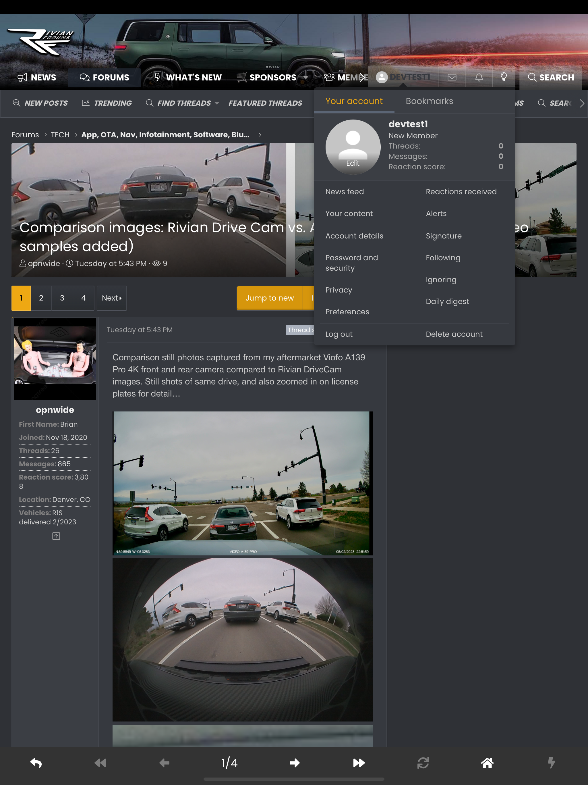Image resolution: width=588 pixels, height=785 pixels.
Task: Open opnwide author link under thread title
Action: coord(44,264)
